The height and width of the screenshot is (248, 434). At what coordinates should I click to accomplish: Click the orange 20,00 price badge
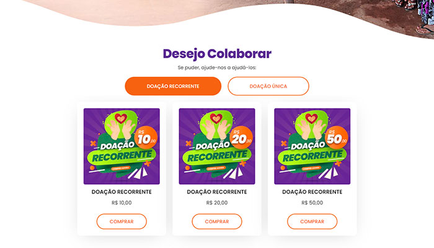[x=241, y=138]
